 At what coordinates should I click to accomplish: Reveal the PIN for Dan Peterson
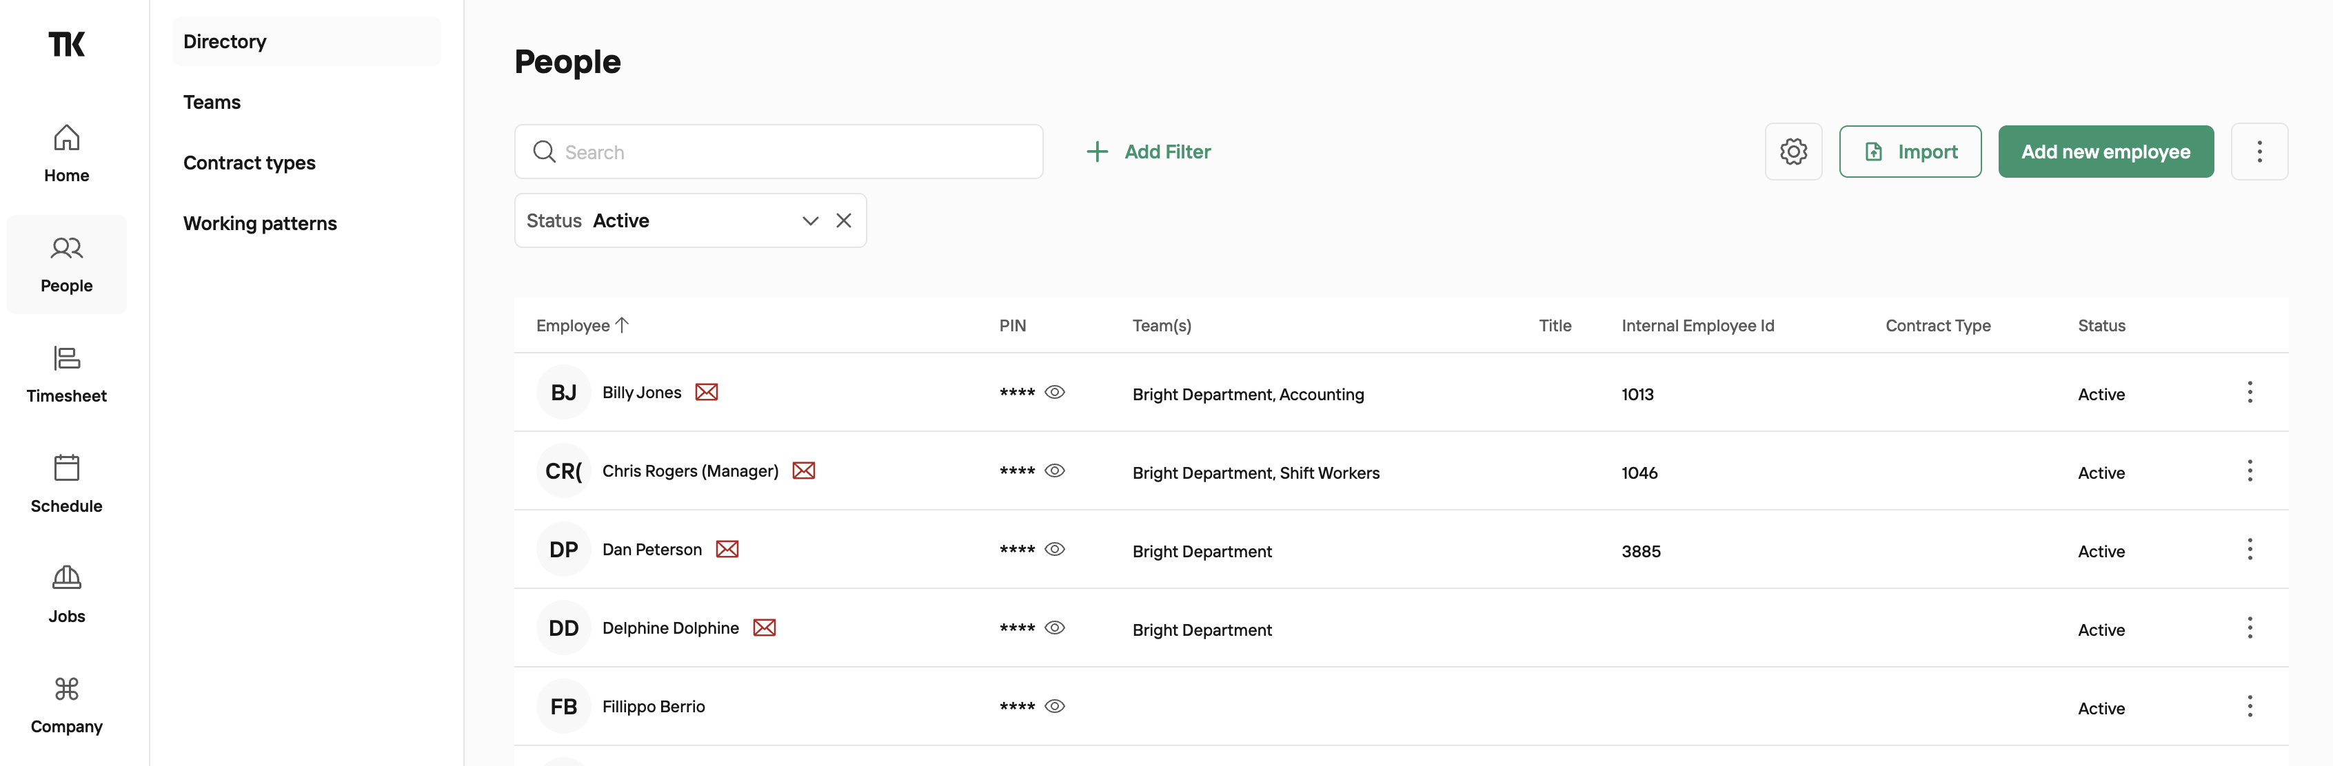(1054, 550)
